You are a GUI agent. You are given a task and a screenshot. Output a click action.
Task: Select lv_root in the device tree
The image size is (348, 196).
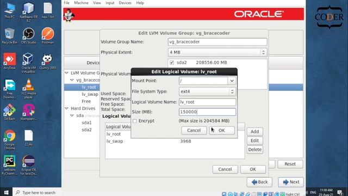(89, 87)
